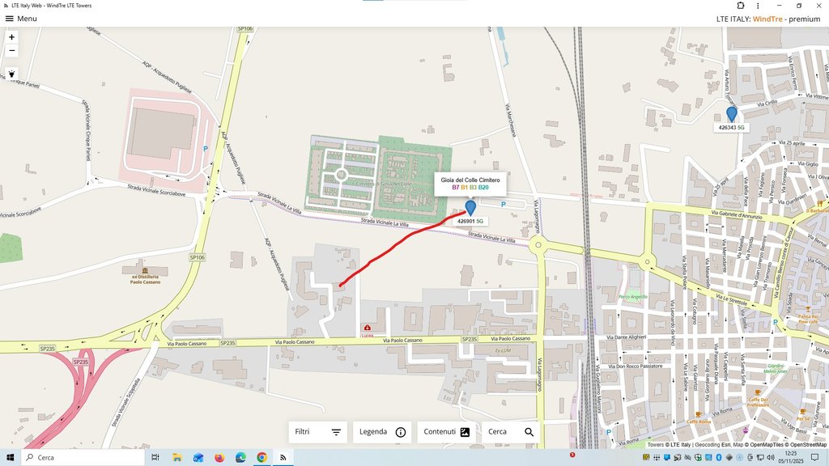The height and width of the screenshot is (466, 829).
Task: Zoom in the map with plus button
Action: [11, 37]
